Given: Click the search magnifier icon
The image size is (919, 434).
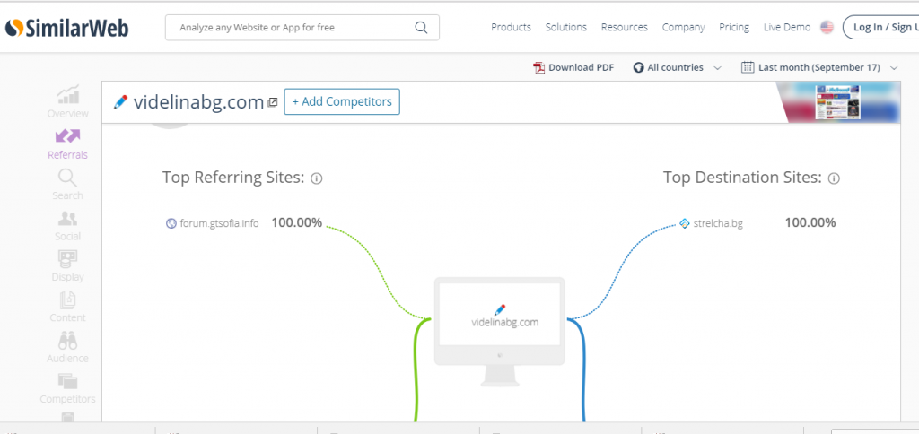Looking at the screenshot, I should point(421,28).
